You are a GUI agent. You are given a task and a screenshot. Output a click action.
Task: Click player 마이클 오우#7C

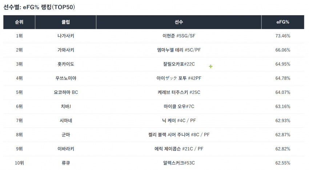coord(178,106)
